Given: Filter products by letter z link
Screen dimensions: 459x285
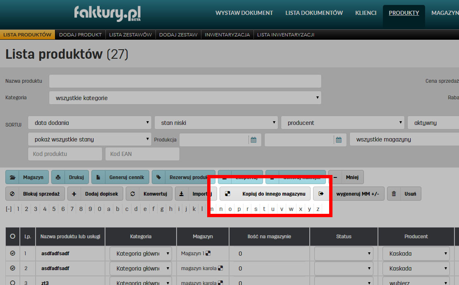Looking at the screenshot, I should [x=318, y=209].
